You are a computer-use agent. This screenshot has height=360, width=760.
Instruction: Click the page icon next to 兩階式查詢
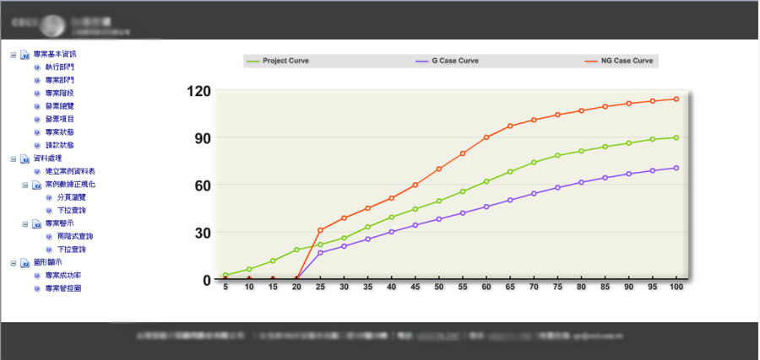[x=49, y=237]
